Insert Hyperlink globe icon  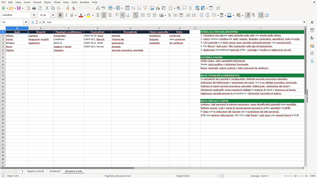179,8
